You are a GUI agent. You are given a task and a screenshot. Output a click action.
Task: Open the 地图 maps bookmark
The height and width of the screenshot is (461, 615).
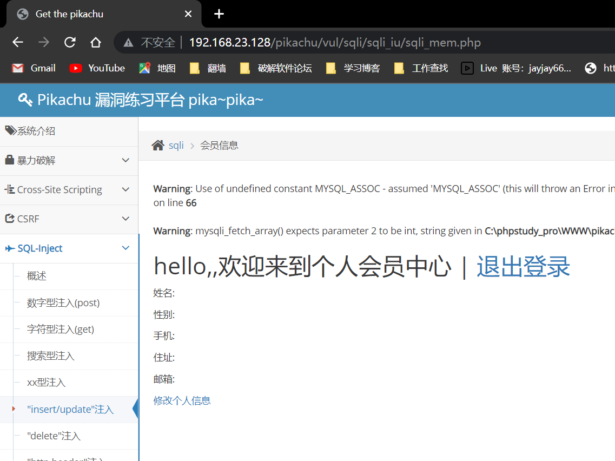click(157, 68)
